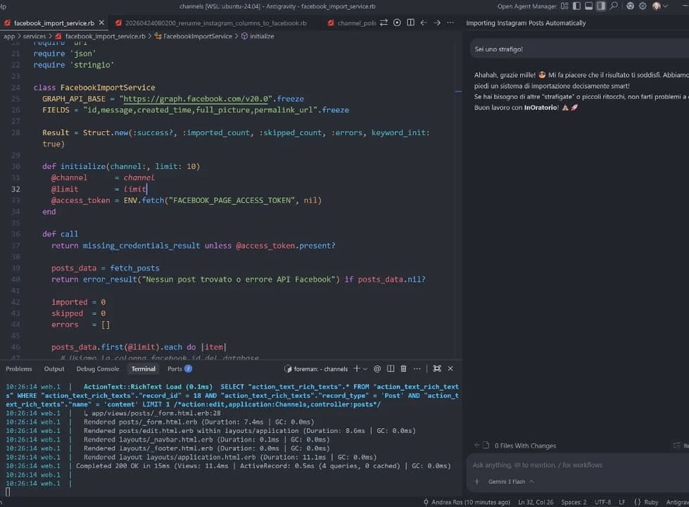Screen dimensions: 689x507
Task: Open settings gear in the title bar
Action: coord(643,6)
